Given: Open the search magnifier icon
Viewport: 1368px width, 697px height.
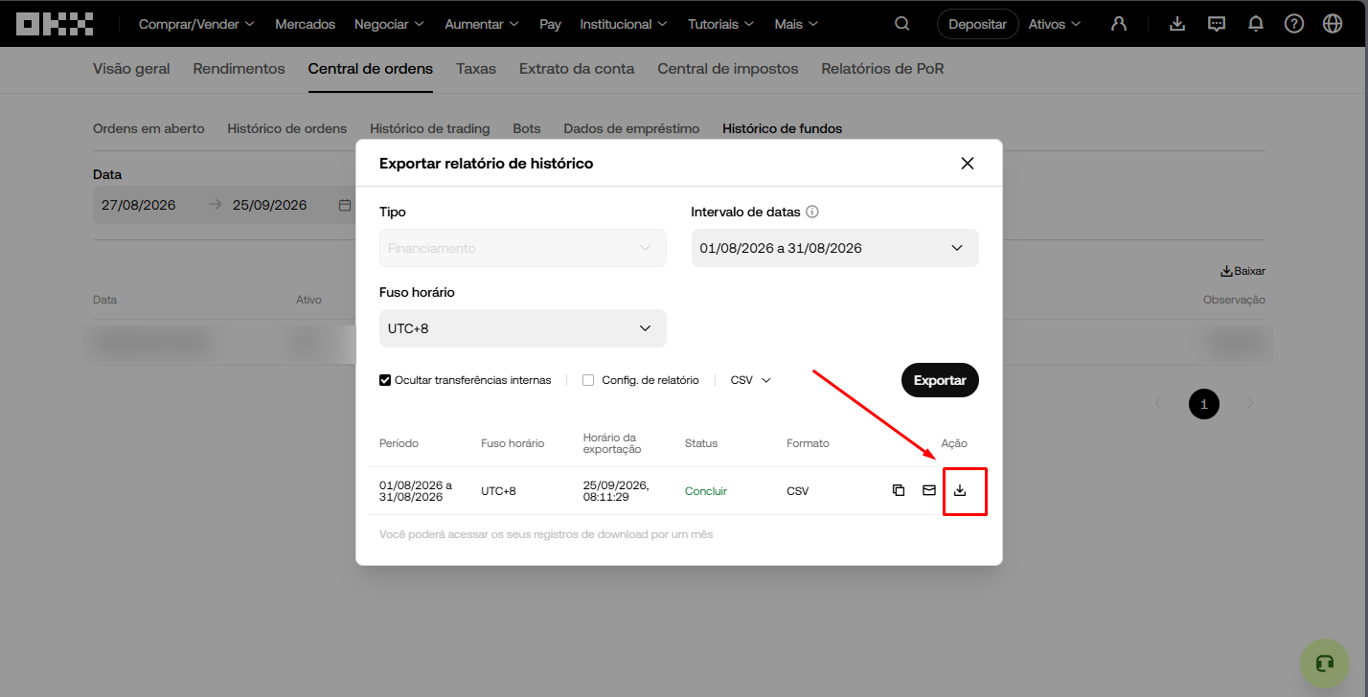Looking at the screenshot, I should (x=901, y=24).
